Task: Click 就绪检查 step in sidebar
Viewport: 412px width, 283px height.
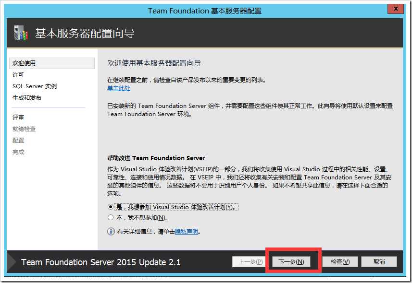Action: click(24, 129)
